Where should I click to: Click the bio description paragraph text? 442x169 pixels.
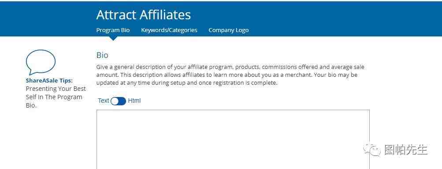pyautogui.click(x=230, y=75)
